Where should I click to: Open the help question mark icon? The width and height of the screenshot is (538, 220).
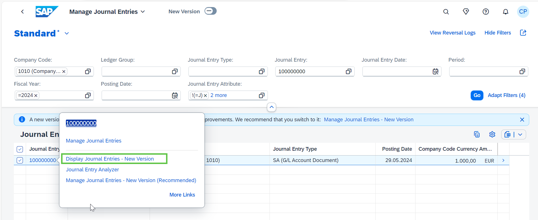tap(486, 12)
